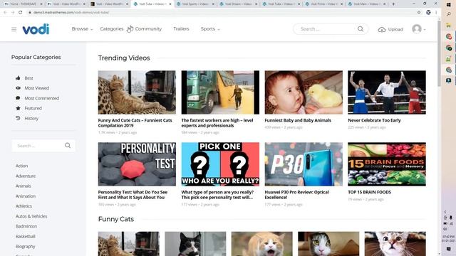Select the Action category
Image resolution: width=456 pixels, height=256 pixels.
click(x=22, y=166)
